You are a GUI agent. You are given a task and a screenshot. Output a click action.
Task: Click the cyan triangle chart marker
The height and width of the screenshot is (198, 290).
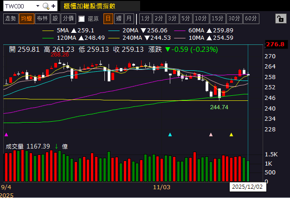(x=170, y=135)
